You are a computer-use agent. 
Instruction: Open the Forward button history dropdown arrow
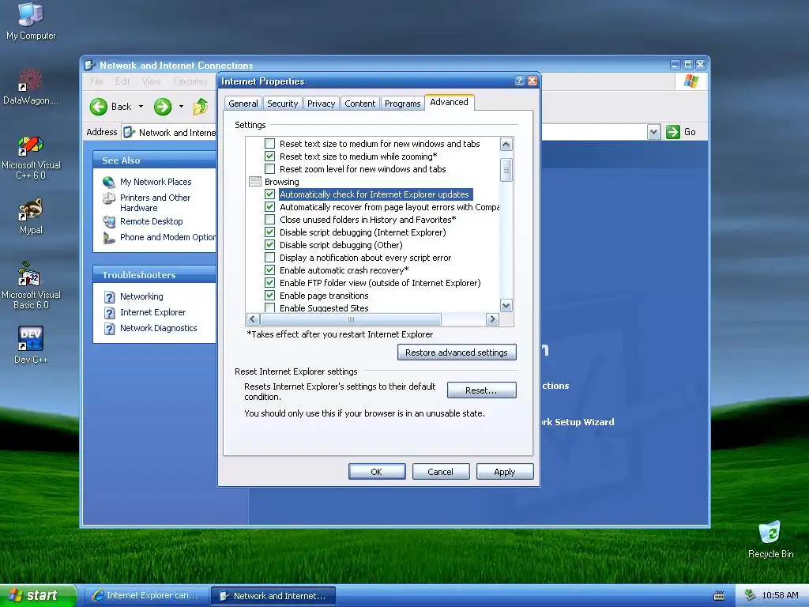click(181, 107)
